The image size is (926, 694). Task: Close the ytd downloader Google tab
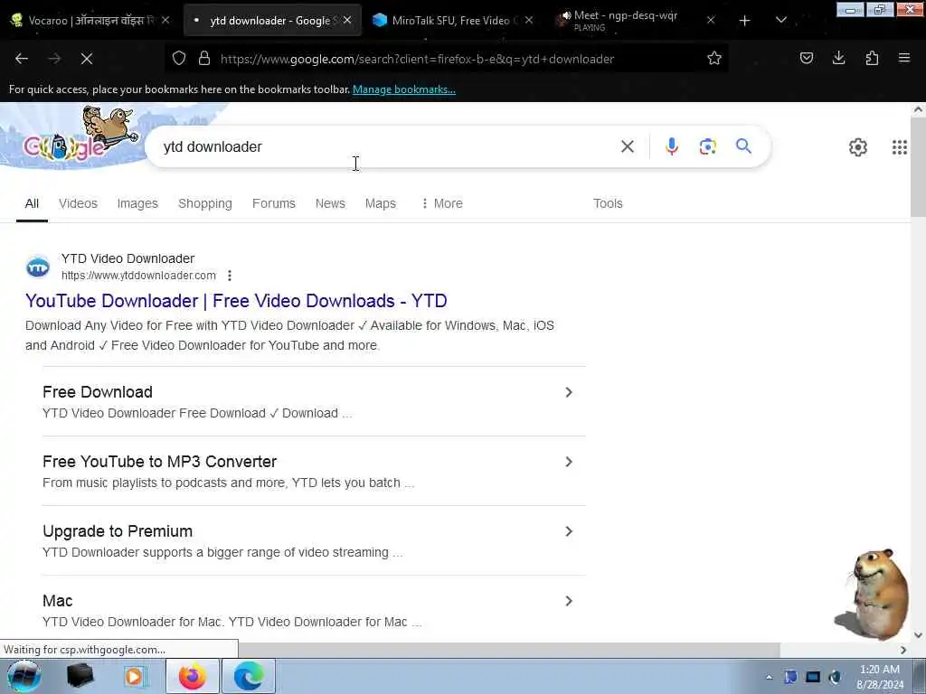pyautogui.click(x=347, y=20)
